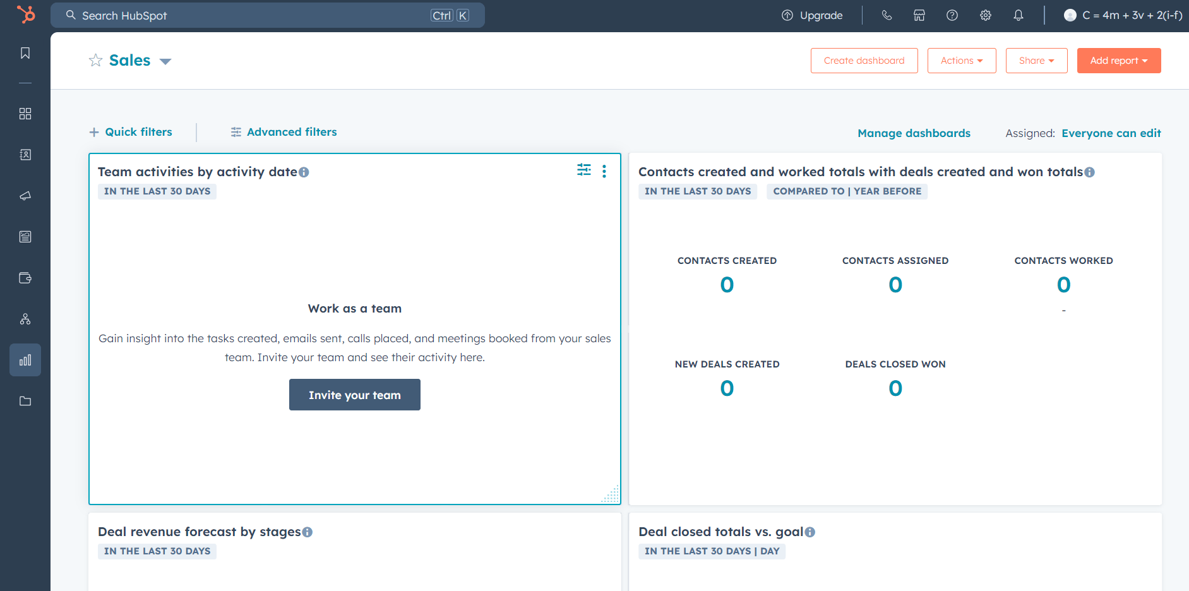This screenshot has height=591, width=1189.
Task: Click the Deal revenue forecast by stages title
Action: click(x=200, y=532)
